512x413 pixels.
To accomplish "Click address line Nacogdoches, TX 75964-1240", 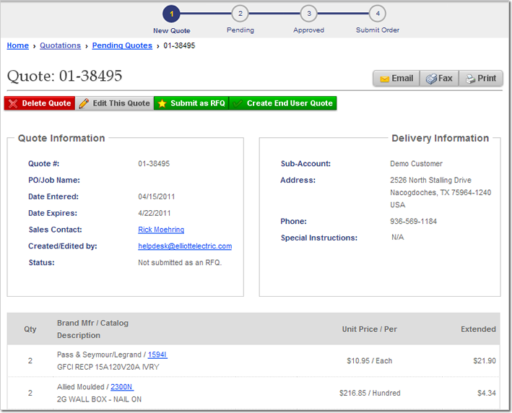I will (441, 193).
